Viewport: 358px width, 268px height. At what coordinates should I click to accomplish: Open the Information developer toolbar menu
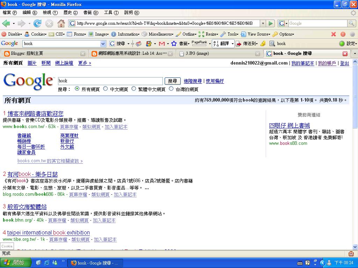(x=126, y=34)
